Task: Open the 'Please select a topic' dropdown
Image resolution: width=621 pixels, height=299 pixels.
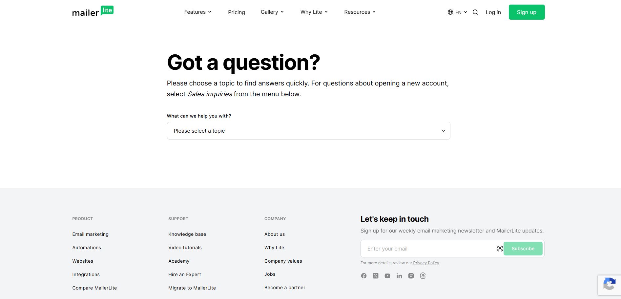Action: tap(308, 131)
